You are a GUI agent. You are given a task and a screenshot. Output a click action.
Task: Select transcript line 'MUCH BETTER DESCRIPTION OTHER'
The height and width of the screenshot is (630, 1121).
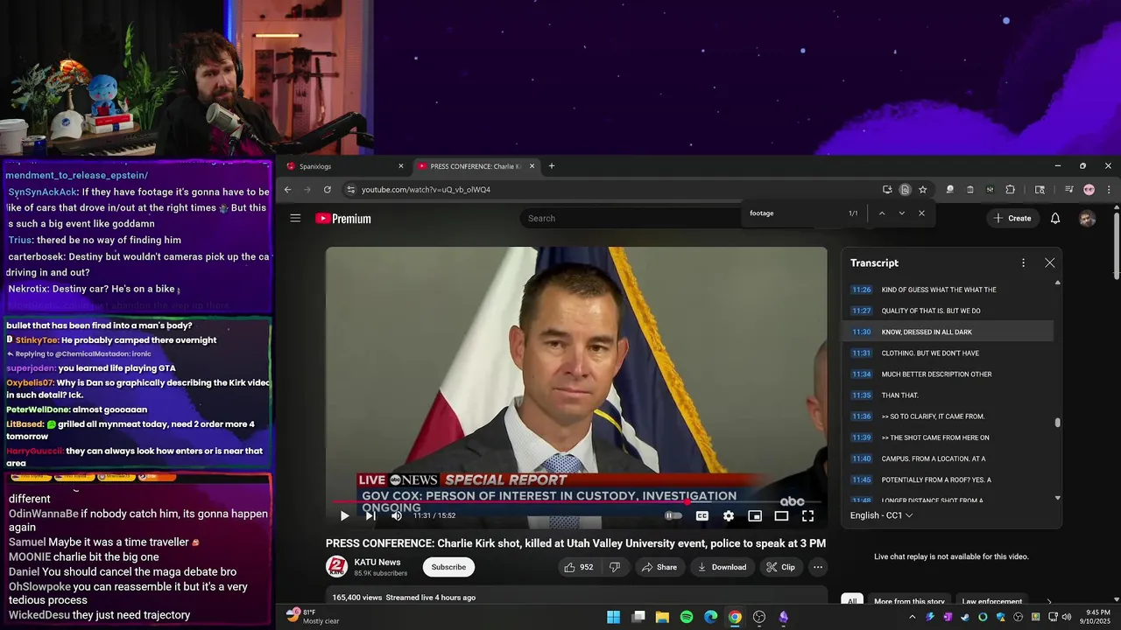[936, 374]
